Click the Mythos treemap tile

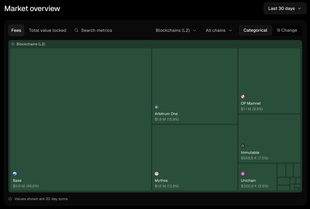click(x=195, y=158)
